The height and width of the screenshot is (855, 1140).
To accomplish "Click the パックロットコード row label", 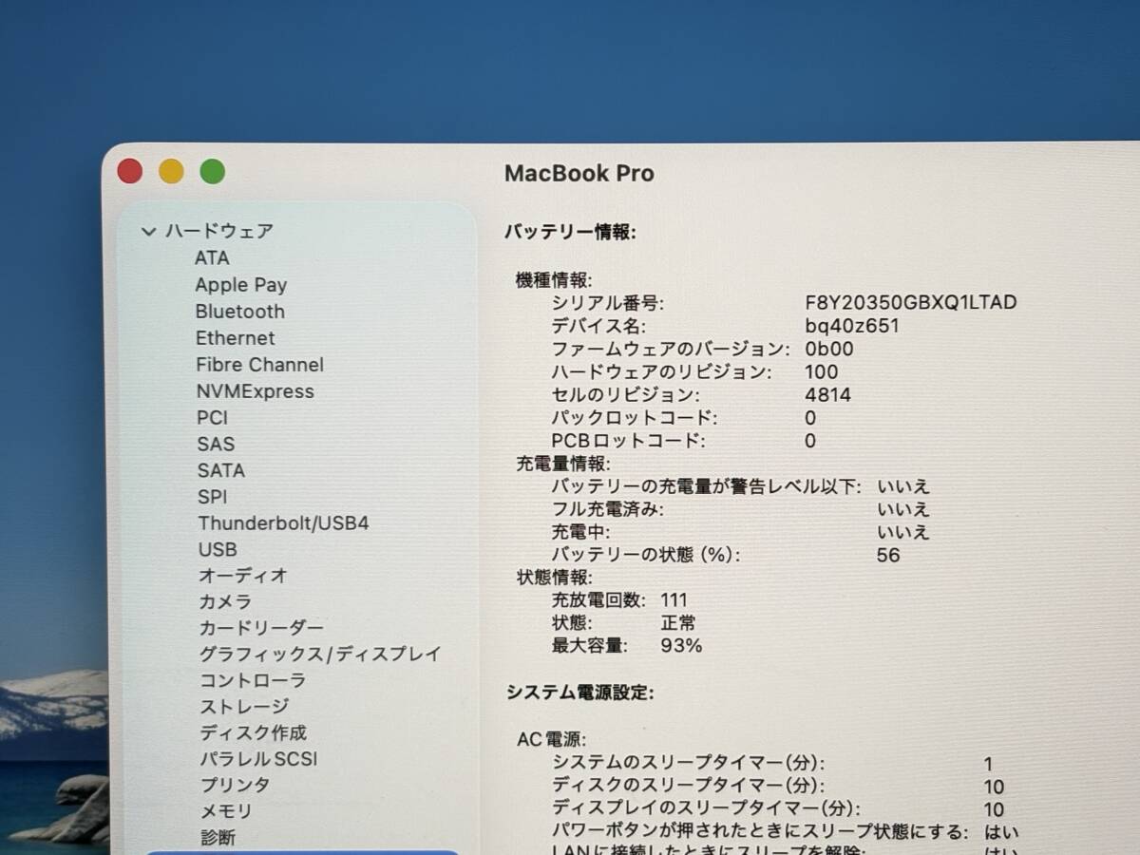I will [635, 418].
